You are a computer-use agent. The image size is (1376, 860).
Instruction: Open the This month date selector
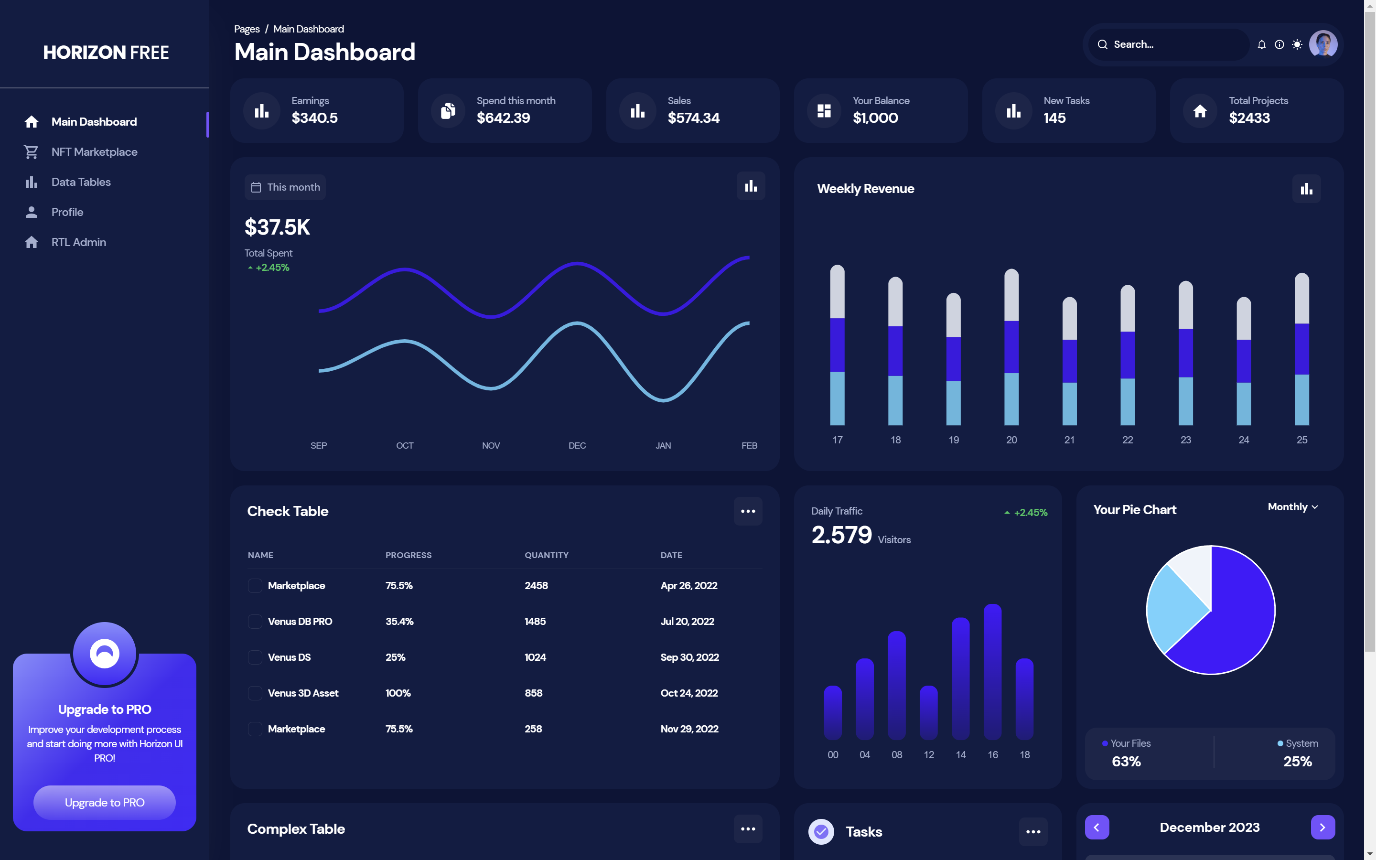(285, 187)
